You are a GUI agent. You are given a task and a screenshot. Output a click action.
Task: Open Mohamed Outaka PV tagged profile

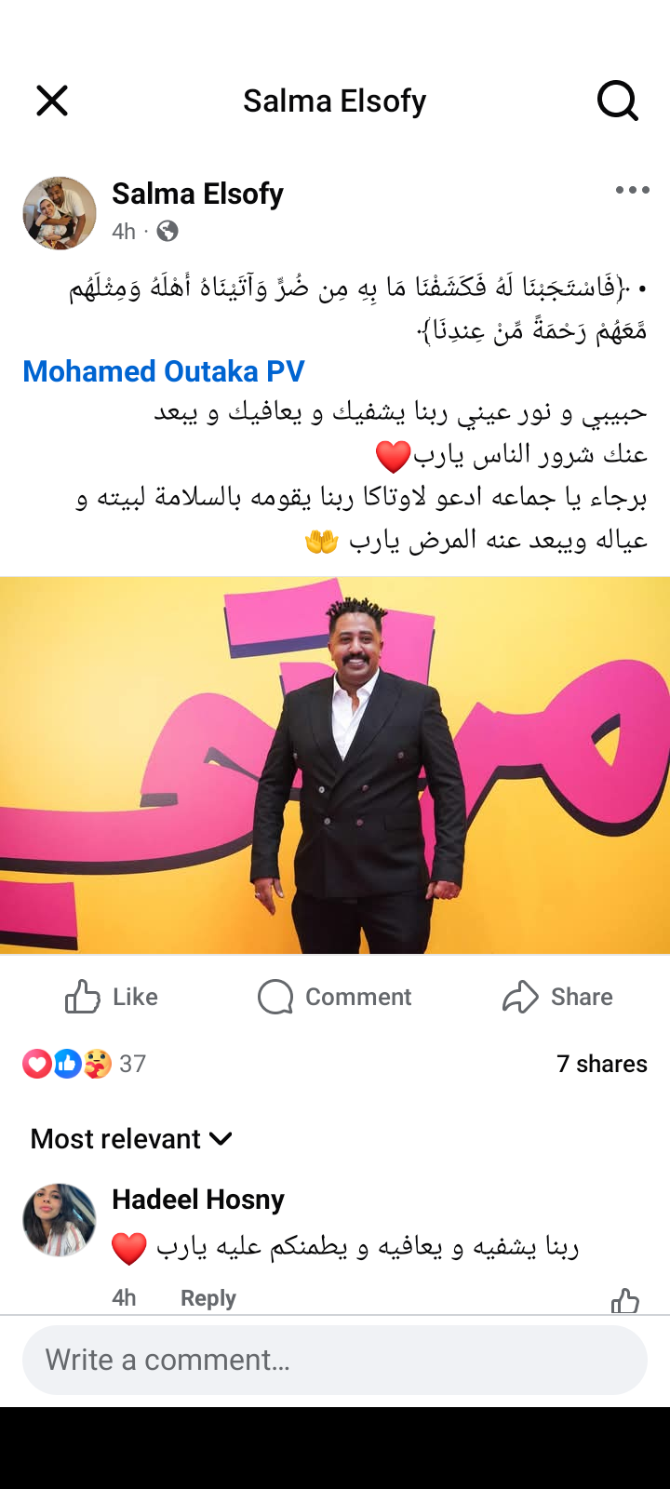[164, 371]
